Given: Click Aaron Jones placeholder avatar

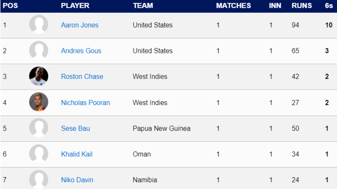Looking at the screenshot, I should coord(39,25).
